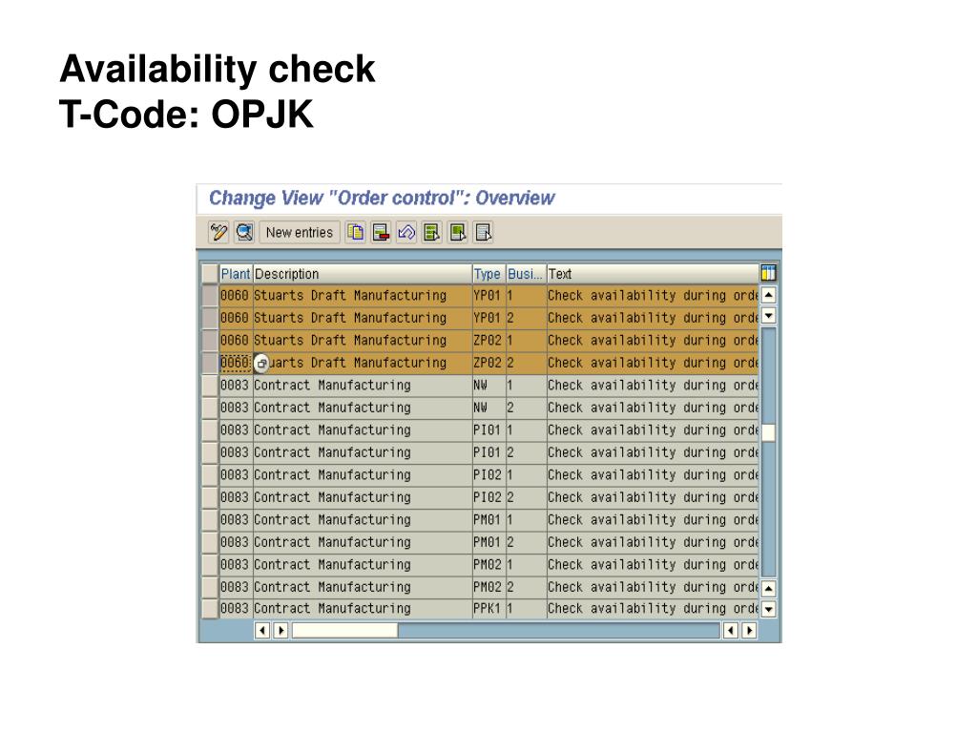
Task: Click the small white vertical scrollbar thumb
Action: coord(769,432)
